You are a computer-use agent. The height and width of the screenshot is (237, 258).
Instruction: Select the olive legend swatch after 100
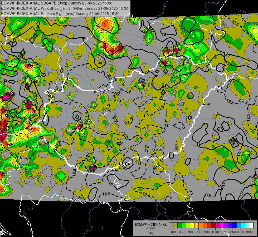point(175,225)
